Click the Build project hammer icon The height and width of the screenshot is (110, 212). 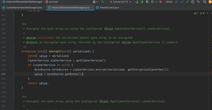[103, 2]
